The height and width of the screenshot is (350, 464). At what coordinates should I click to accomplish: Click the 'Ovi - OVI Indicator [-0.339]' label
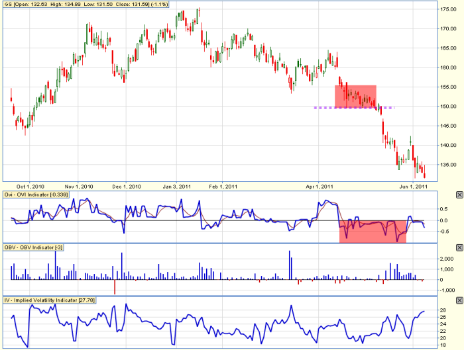pyautogui.click(x=36, y=195)
